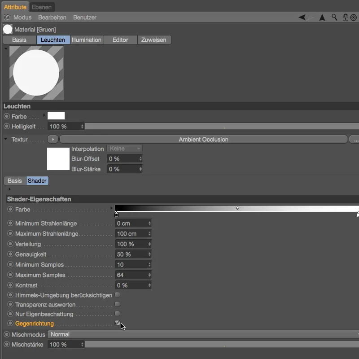
Task: Click the grip dots icon beside Modus
Action: coord(7,17)
